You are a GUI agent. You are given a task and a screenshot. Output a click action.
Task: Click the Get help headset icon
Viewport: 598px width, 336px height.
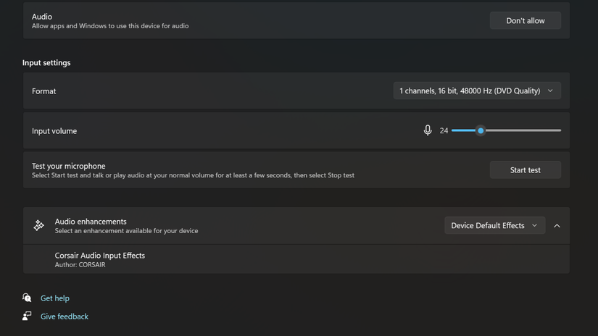[x=27, y=298]
